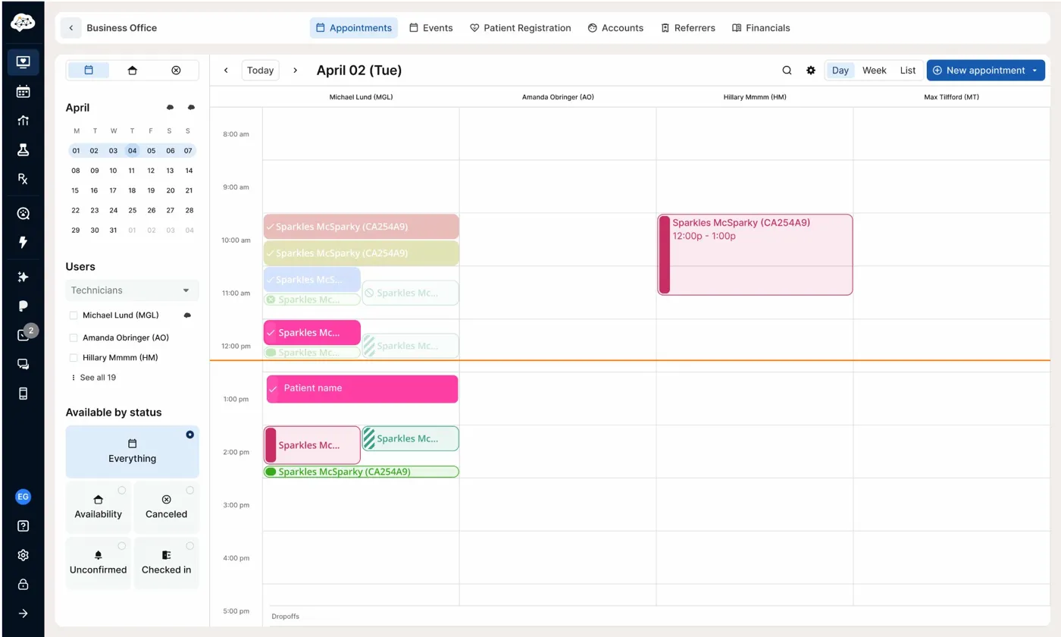Image resolution: width=1061 pixels, height=637 pixels.
Task: Open the help question mark icon
Action: coord(23,526)
